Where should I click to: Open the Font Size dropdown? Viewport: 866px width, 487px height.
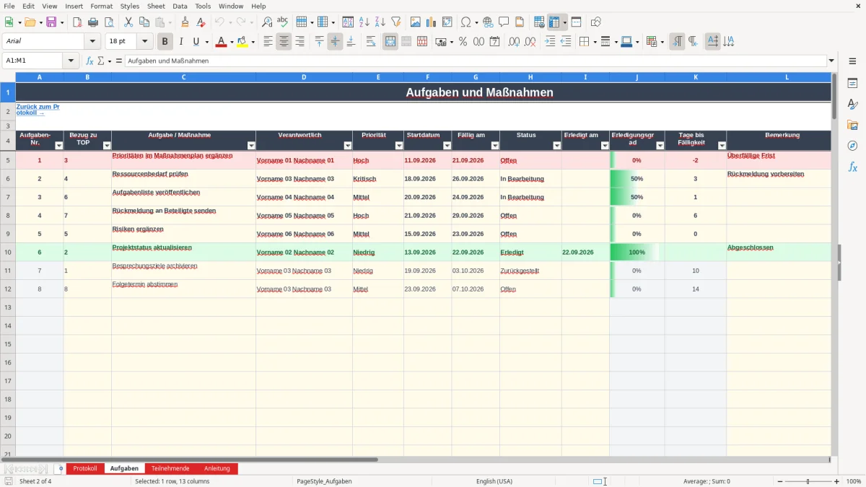(145, 42)
